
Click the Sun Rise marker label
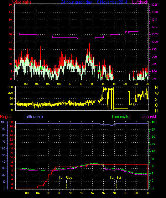pos(66,178)
